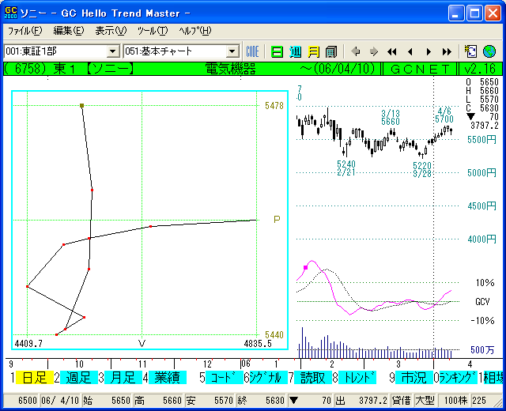The height and width of the screenshot is (411, 506).
Task: Click the 5440 label beside left chart
Action: pos(274,334)
